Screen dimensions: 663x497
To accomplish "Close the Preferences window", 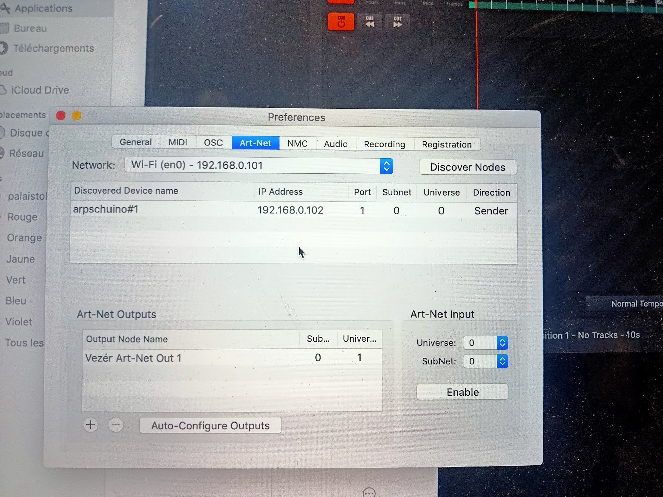I will (61, 115).
